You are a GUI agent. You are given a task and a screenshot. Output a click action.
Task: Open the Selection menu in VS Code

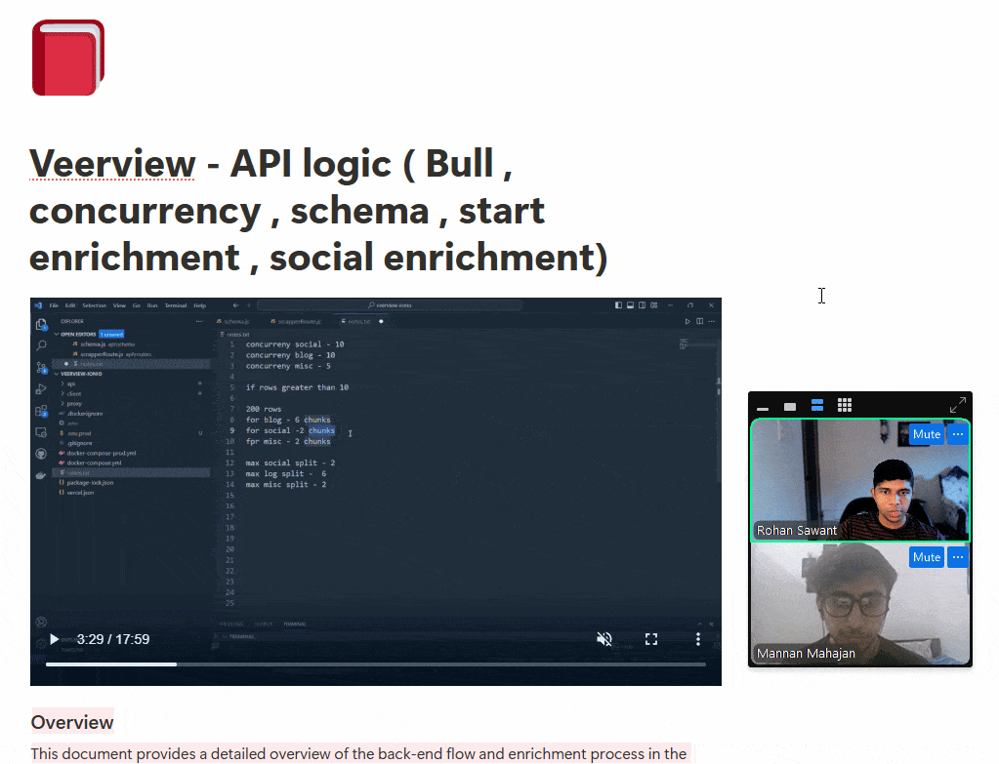pos(95,305)
